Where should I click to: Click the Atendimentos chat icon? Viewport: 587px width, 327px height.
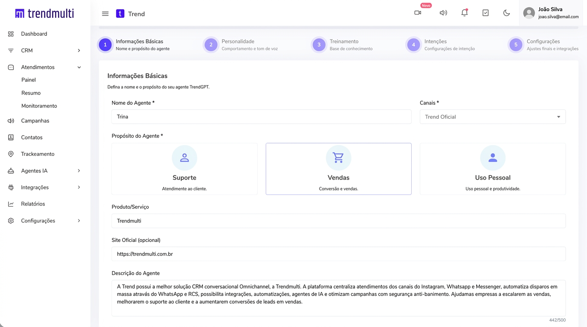click(11, 67)
